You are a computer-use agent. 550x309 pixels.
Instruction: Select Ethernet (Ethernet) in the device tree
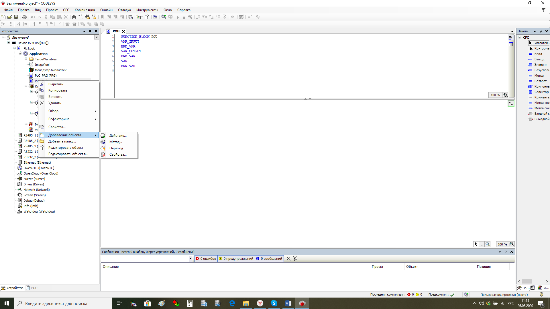click(x=37, y=163)
